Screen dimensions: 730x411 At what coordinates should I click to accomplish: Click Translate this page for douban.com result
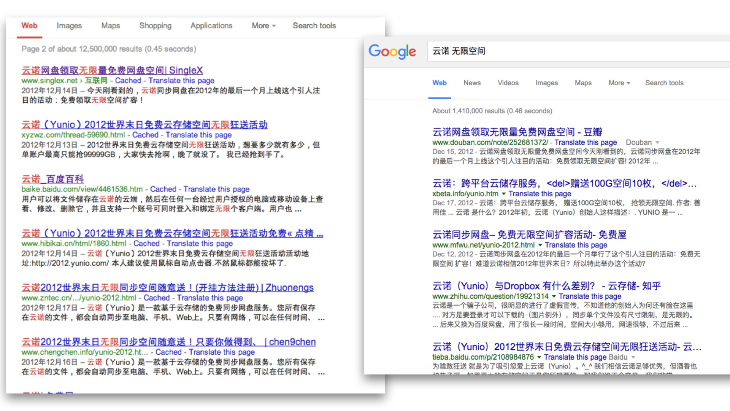click(x=586, y=142)
